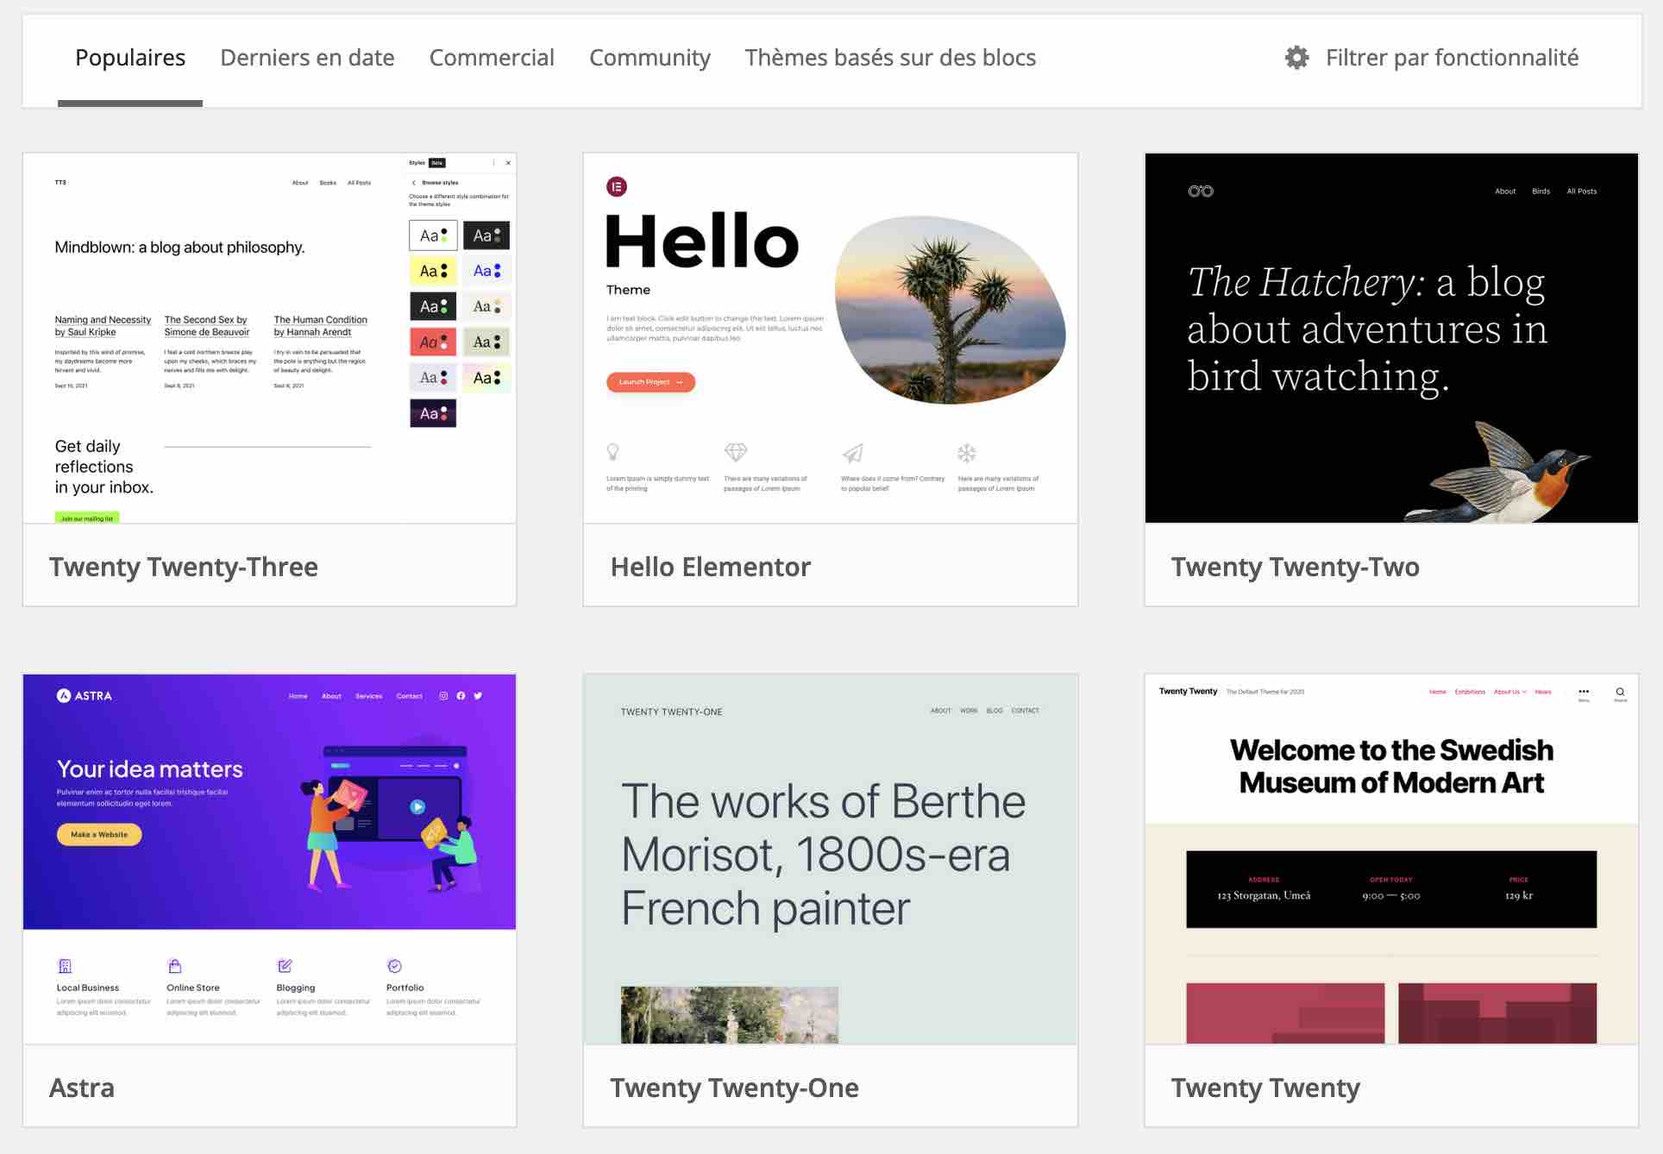Click the Twenty Twenty-Two theme name
The width and height of the screenshot is (1663, 1154).
coord(1295,567)
